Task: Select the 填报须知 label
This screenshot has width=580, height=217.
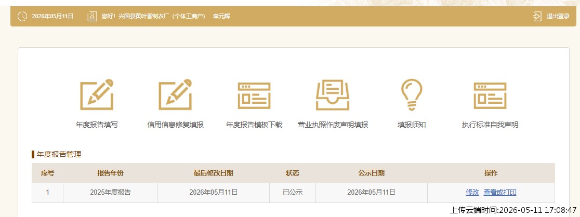Action: [x=412, y=125]
